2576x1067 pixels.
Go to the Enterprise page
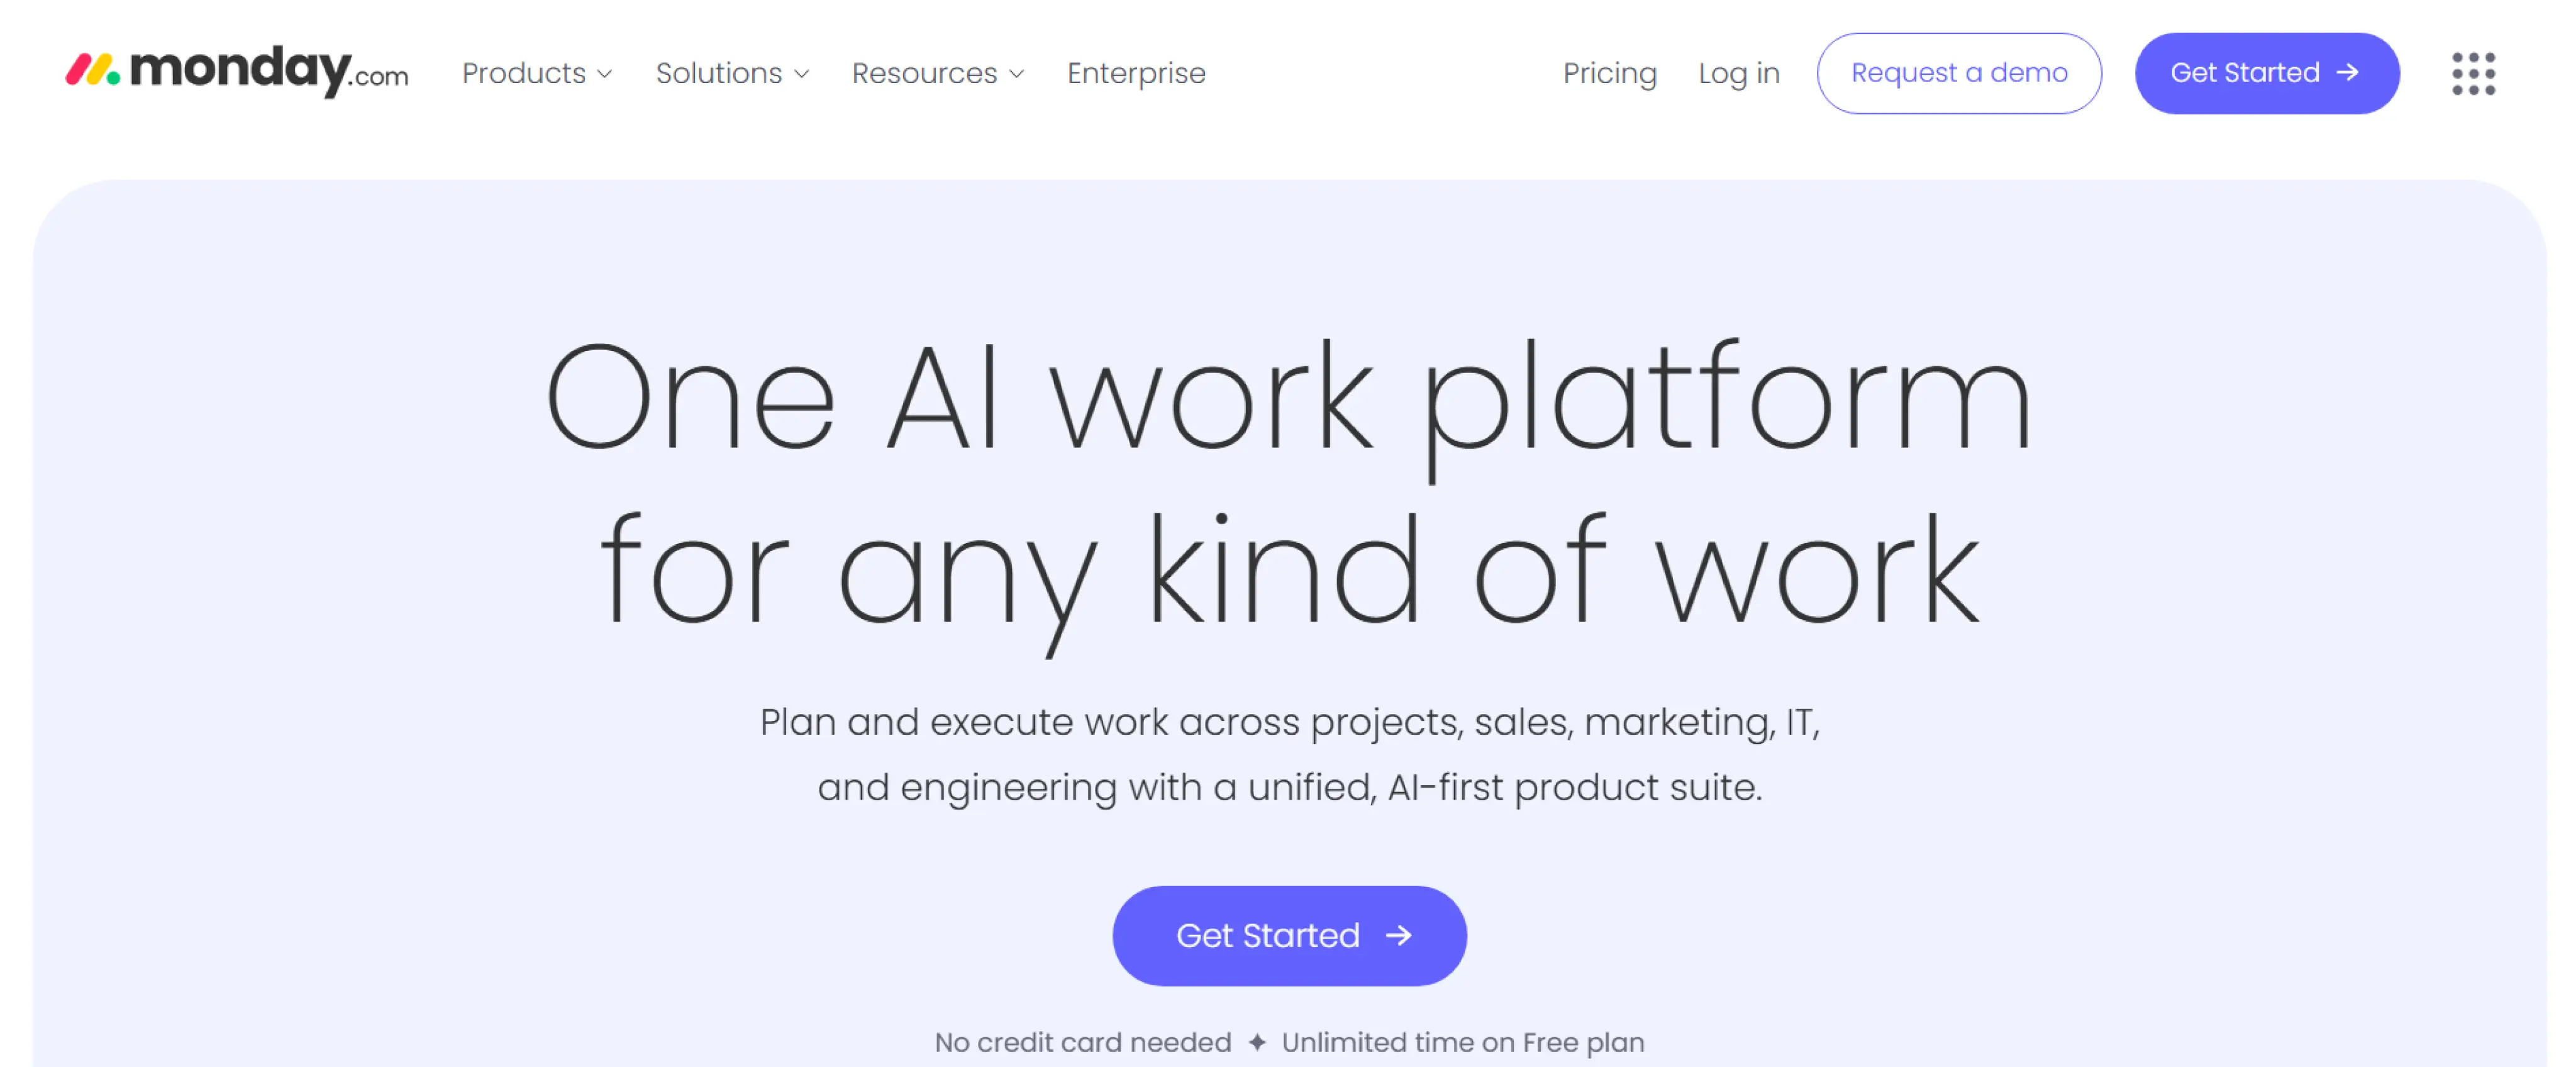[1136, 73]
